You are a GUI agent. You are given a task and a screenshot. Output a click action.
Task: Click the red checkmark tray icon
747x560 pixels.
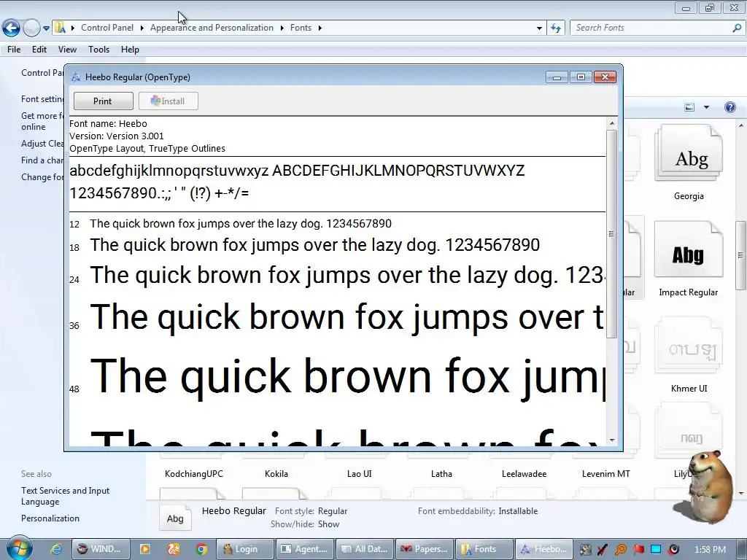tap(603, 550)
